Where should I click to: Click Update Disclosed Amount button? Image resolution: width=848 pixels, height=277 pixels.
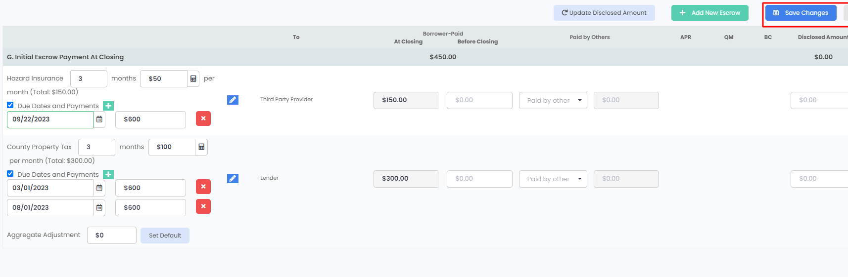point(604,13)
